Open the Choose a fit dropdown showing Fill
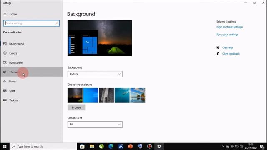Image resolution: width=267 pixels, height=150 pixels. click(95, 124)
